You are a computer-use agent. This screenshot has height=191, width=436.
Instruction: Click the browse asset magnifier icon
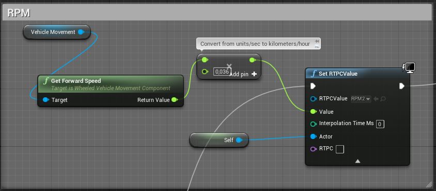pyautogui.click(x=383, y=99)
